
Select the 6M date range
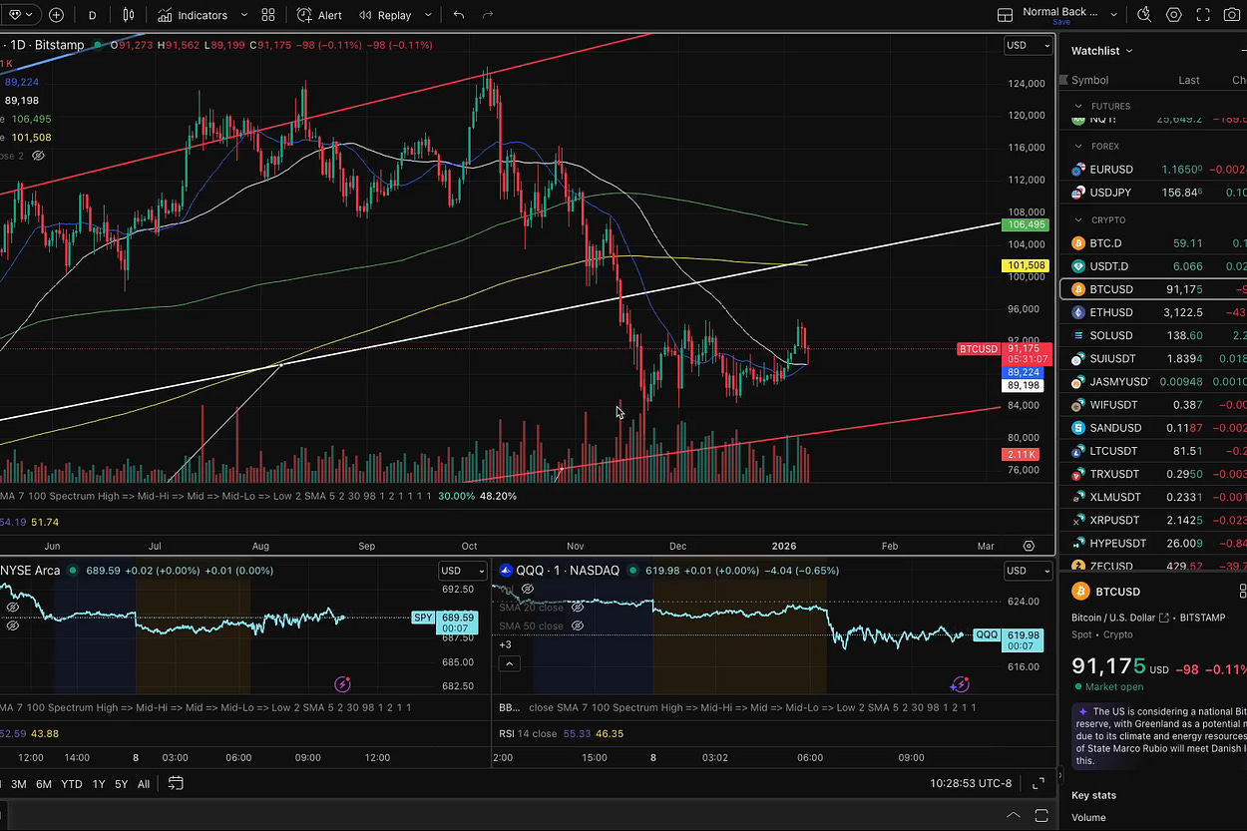[x=44, y=784]
